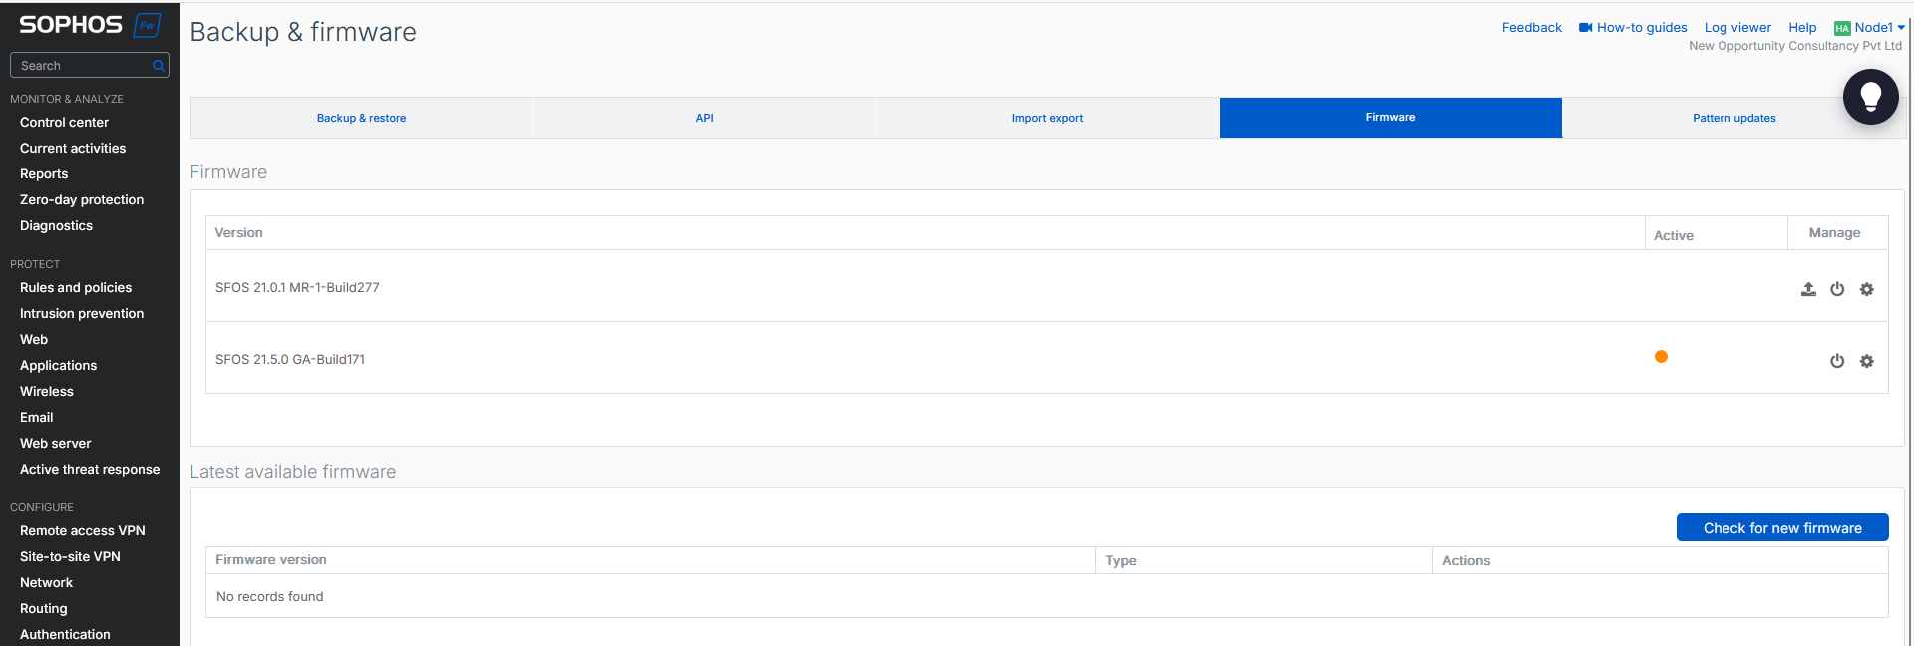Open Rules and policies in sidebar
Image resolution: width=1914 pixels, height=646 pixels.
pos(76,287)
